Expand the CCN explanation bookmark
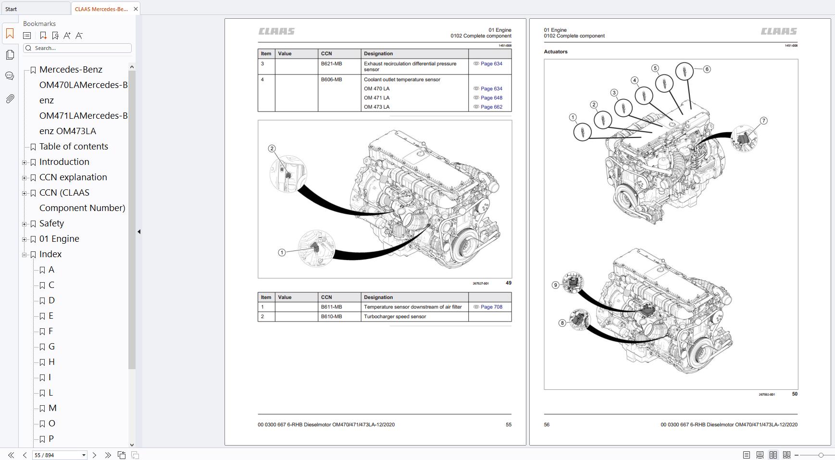 click(x=24, y=178)
